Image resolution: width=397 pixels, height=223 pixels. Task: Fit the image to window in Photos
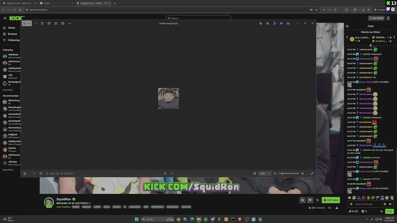[255, 173]
